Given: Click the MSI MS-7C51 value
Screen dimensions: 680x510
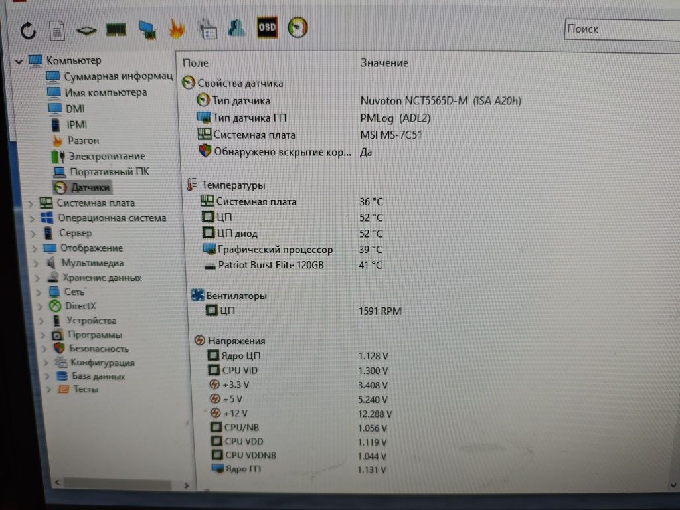Looking at the screenshot, I should tap(390, 135).
